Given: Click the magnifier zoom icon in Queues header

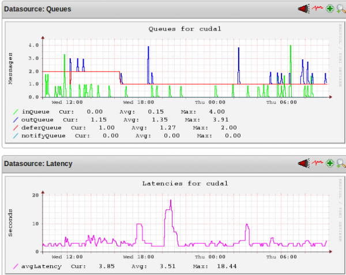Looking at the screenshot, I should (x=340, y=9).
